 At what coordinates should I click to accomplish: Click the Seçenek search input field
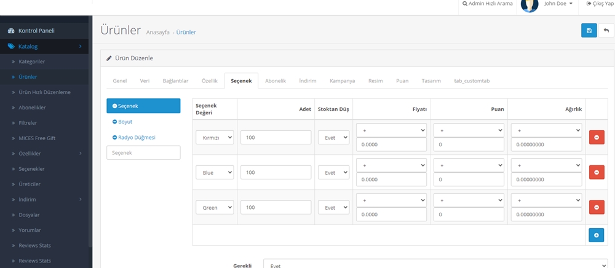pos(143,152)
